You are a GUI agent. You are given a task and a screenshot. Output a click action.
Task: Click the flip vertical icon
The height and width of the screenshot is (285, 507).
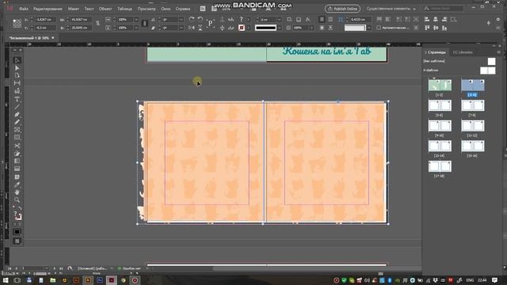click(200, 28)
